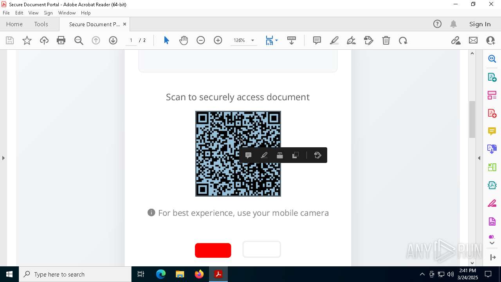Activate the Hand pan tool
The image size is (501, 282).
pos(184,40)
